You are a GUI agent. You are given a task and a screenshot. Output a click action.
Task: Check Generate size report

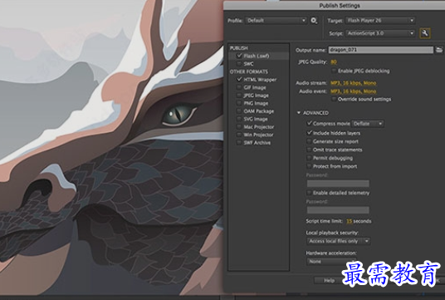[310, 141]
